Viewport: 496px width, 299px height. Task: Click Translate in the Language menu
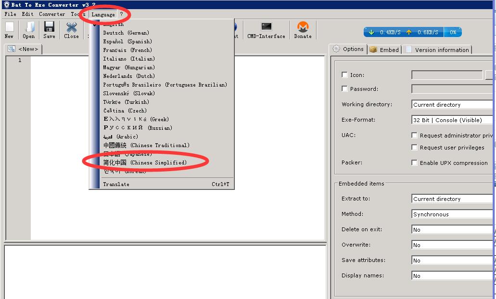116,185
